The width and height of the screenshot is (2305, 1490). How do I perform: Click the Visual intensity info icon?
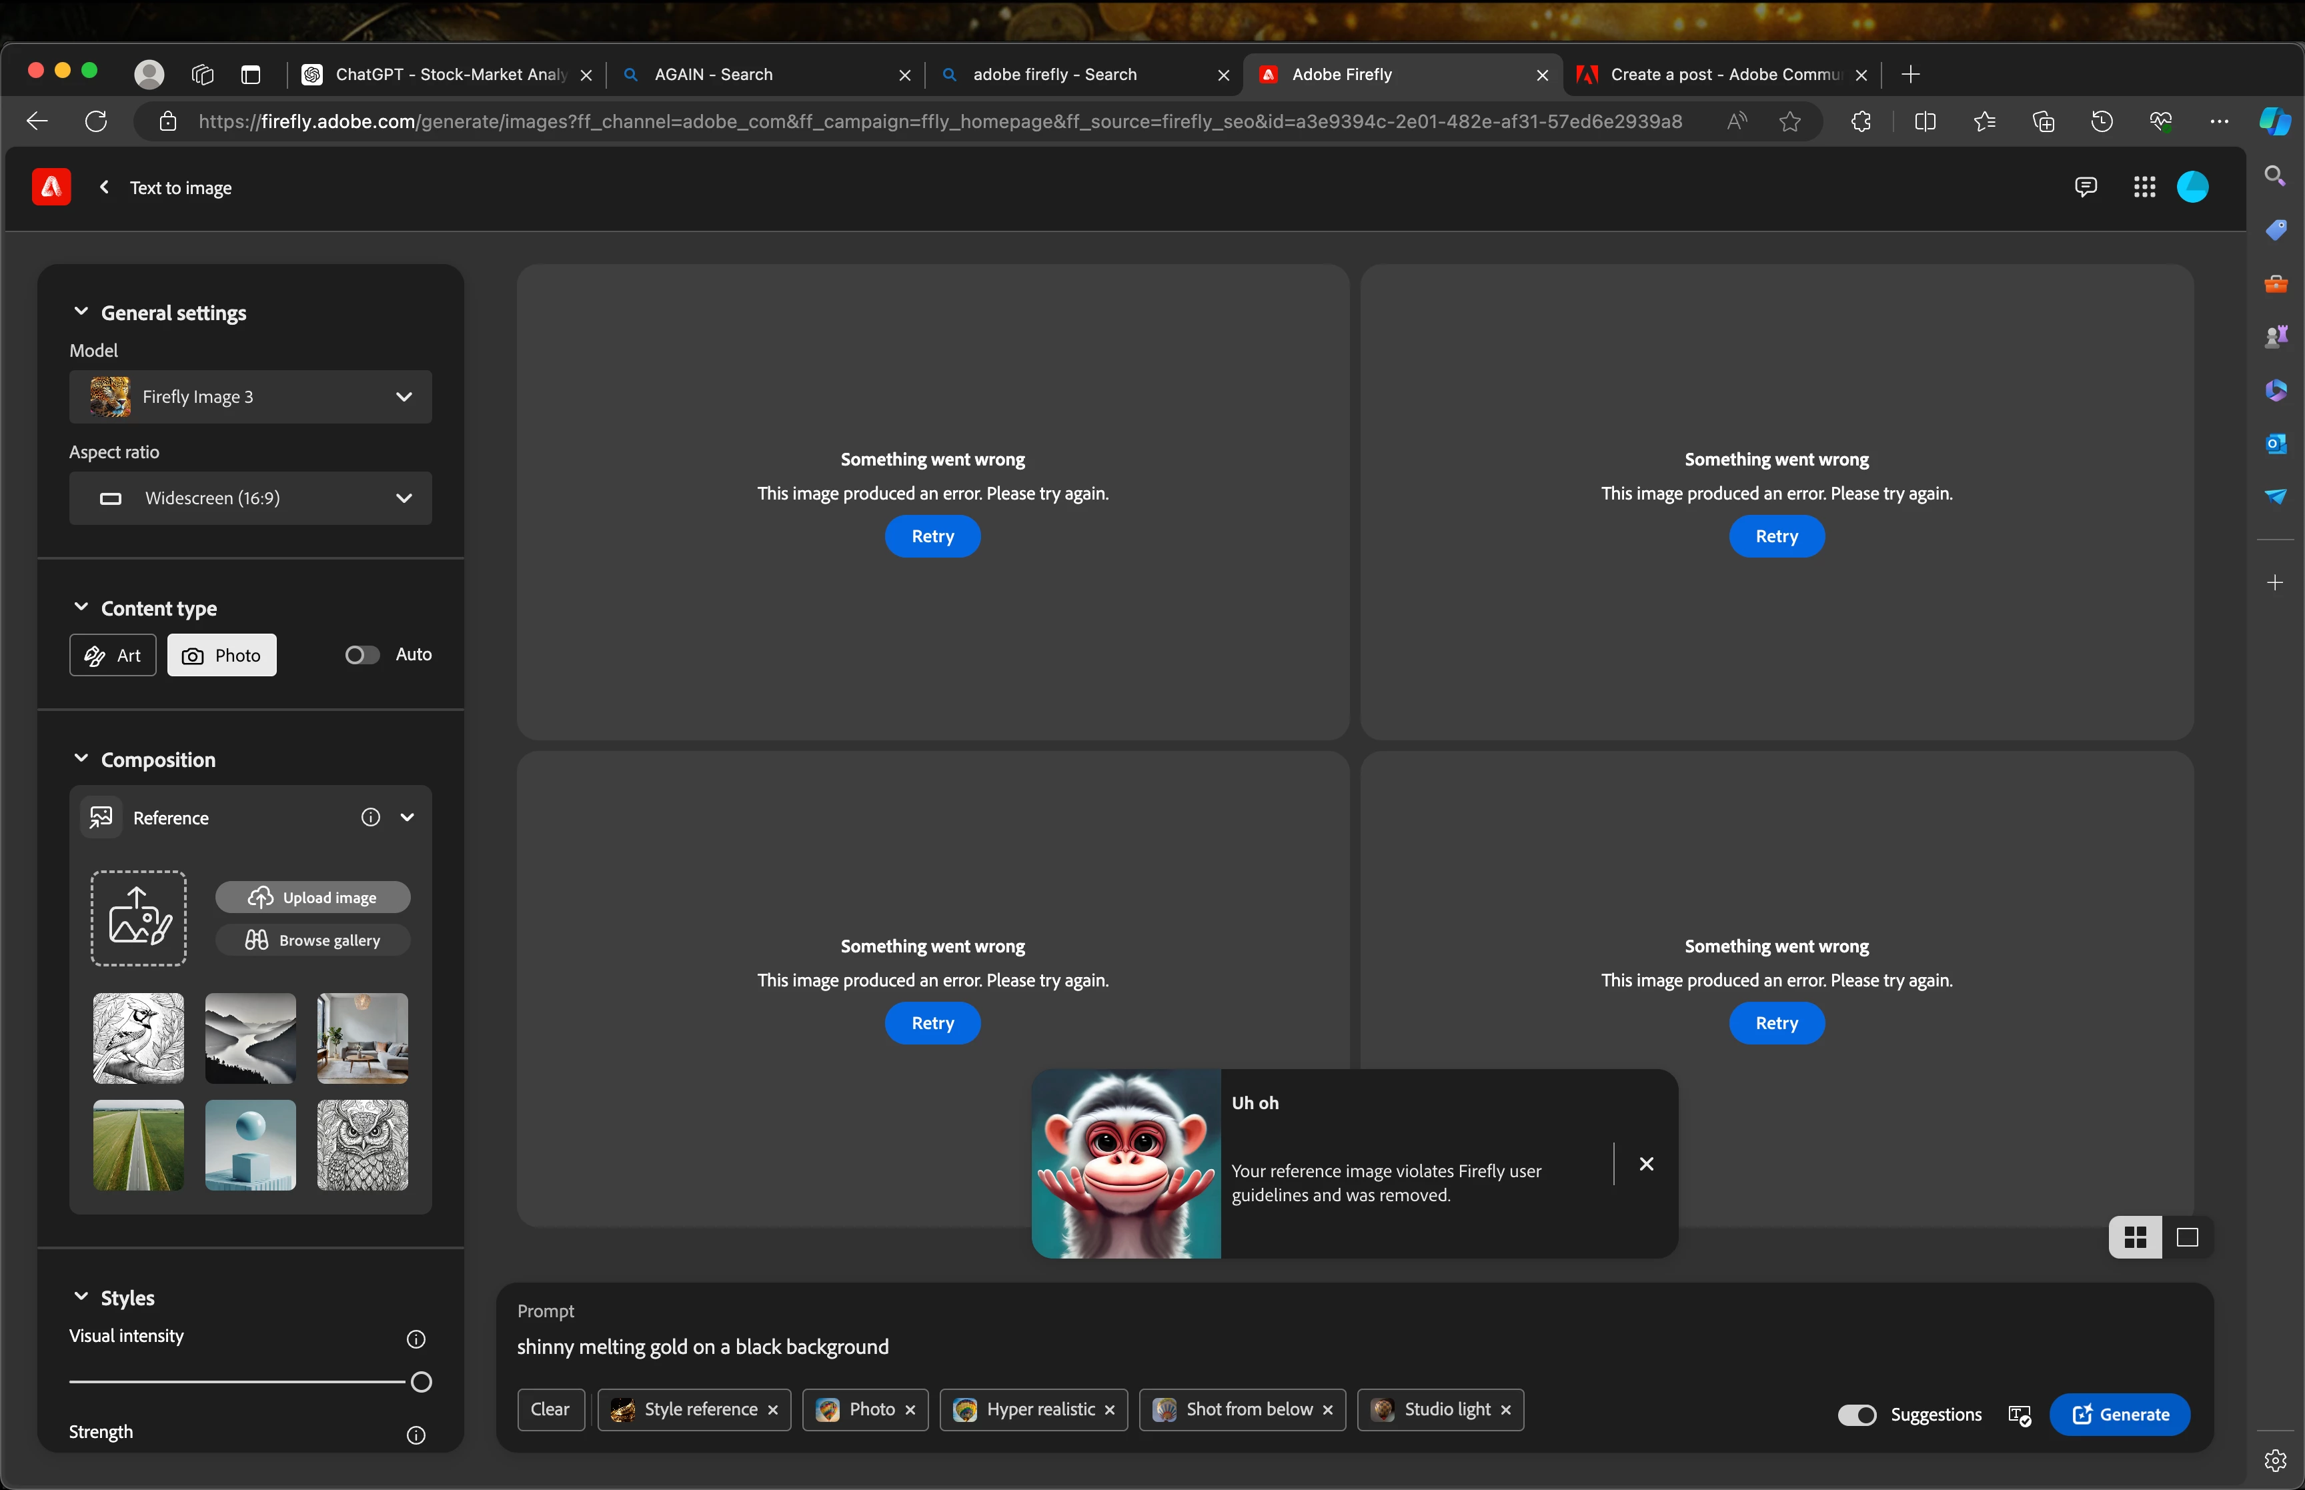click(416, 1339)
